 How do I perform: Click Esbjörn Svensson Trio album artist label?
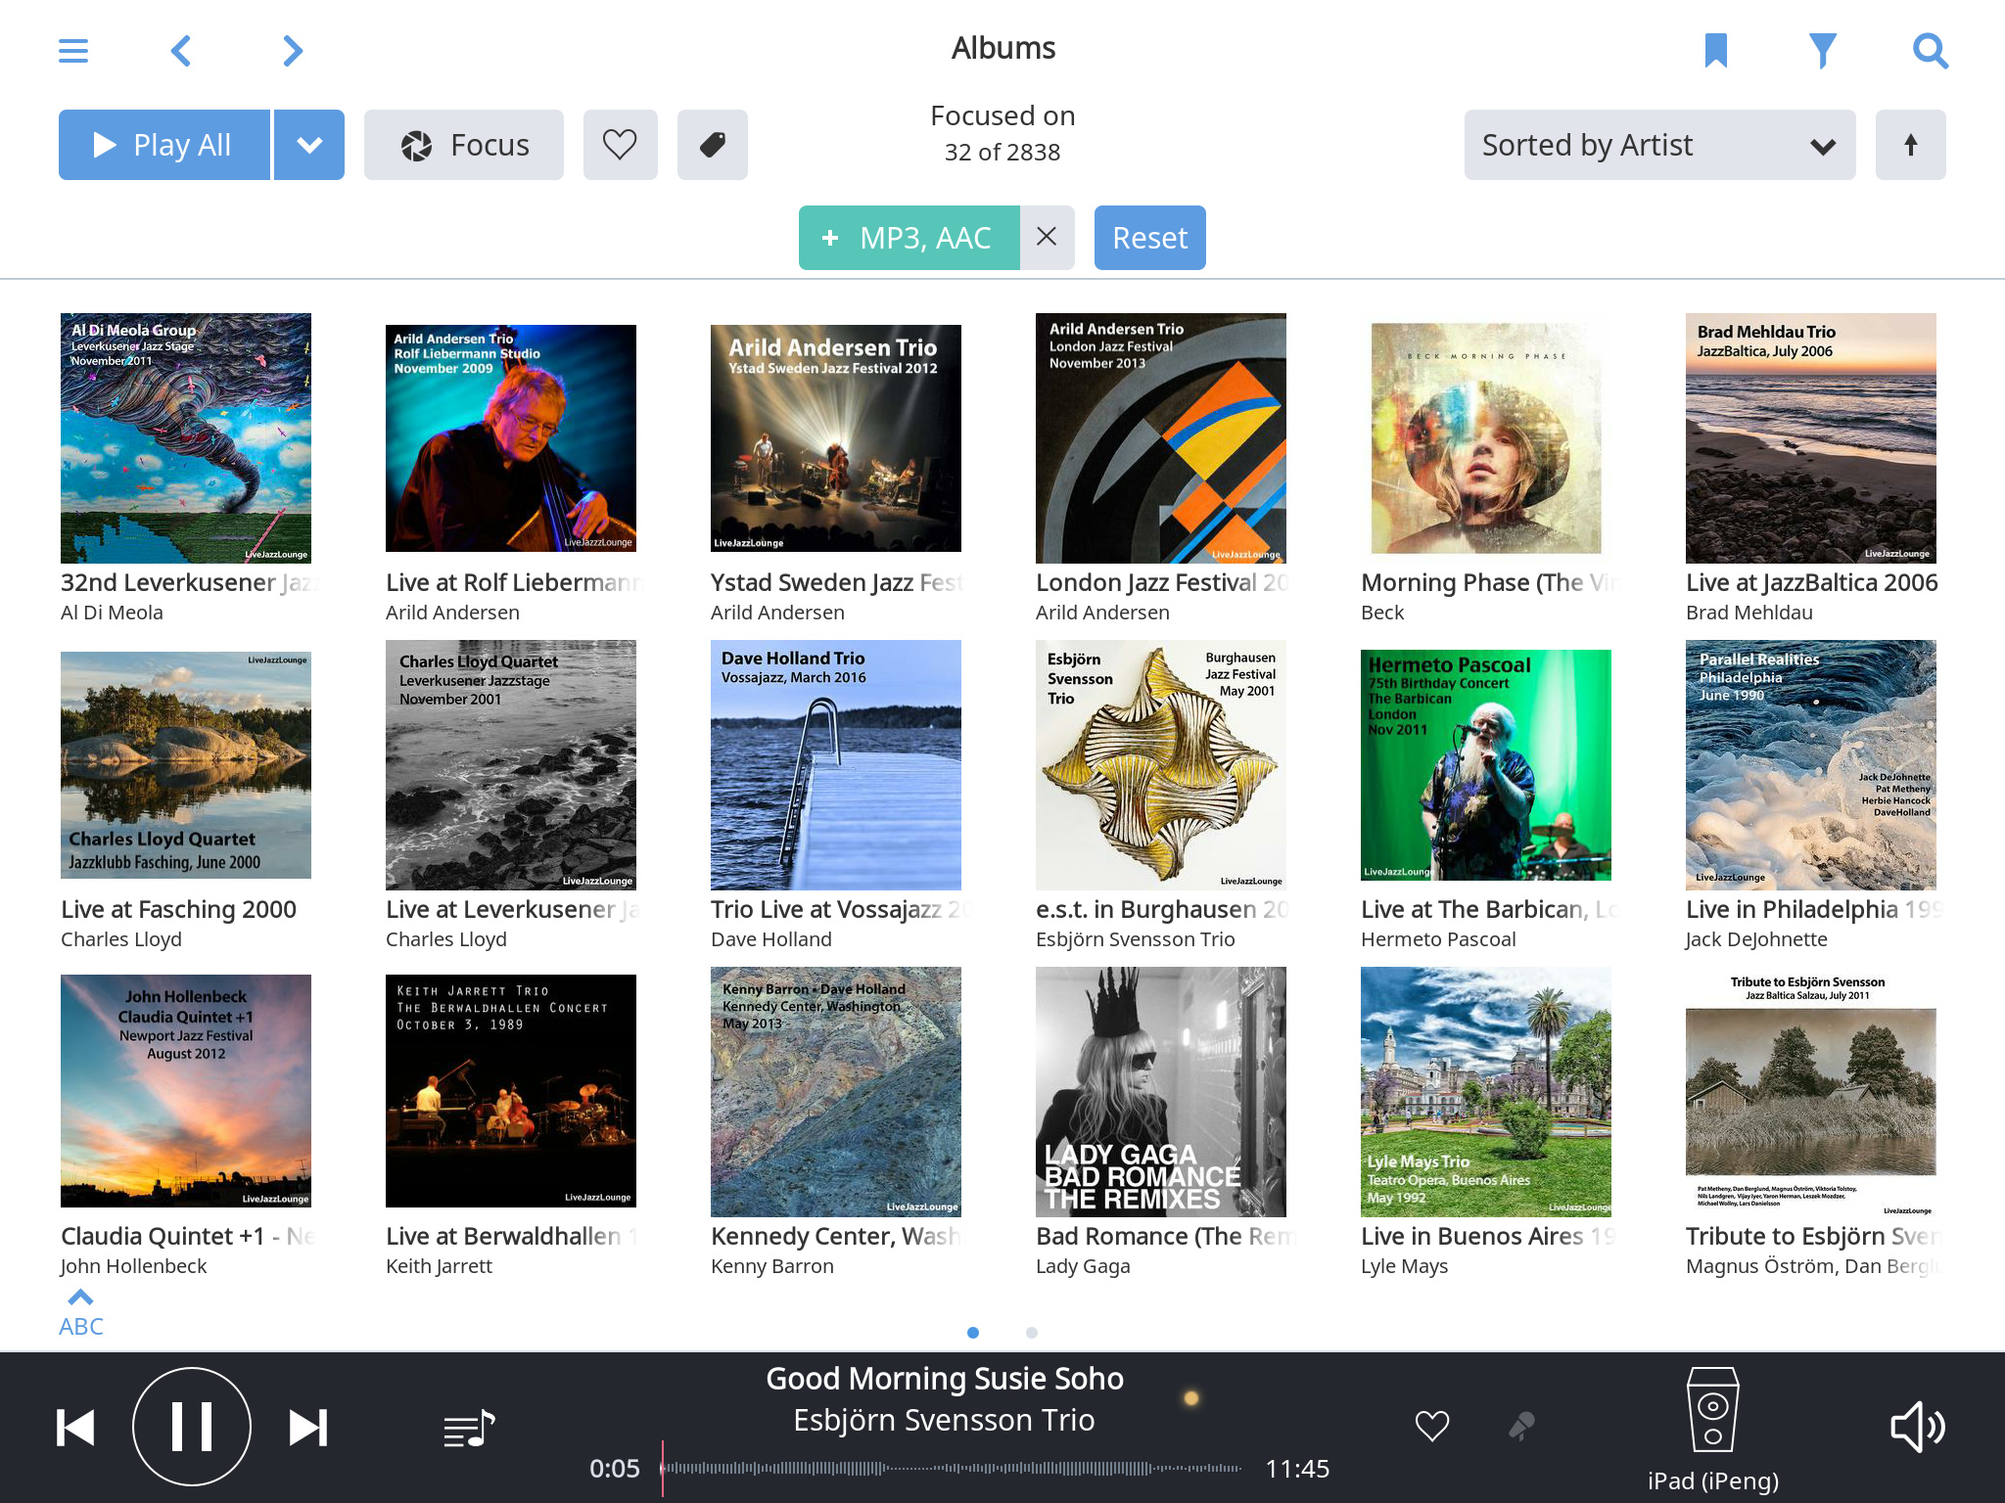pyautogui.click(x=1136, y=939)
